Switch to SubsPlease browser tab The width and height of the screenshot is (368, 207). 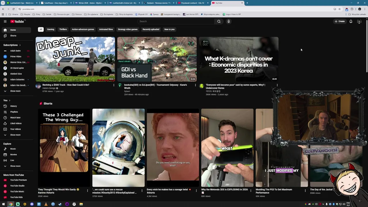click(x=56, y=3)
